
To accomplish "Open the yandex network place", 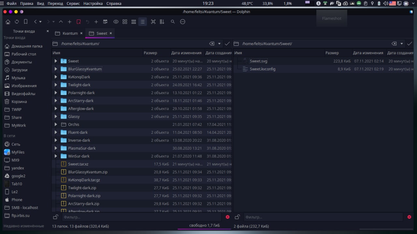I will (18, 168).
